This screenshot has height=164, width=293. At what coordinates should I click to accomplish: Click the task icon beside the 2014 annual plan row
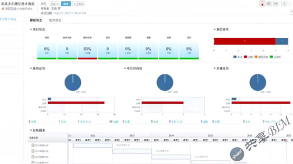point(33,157)
